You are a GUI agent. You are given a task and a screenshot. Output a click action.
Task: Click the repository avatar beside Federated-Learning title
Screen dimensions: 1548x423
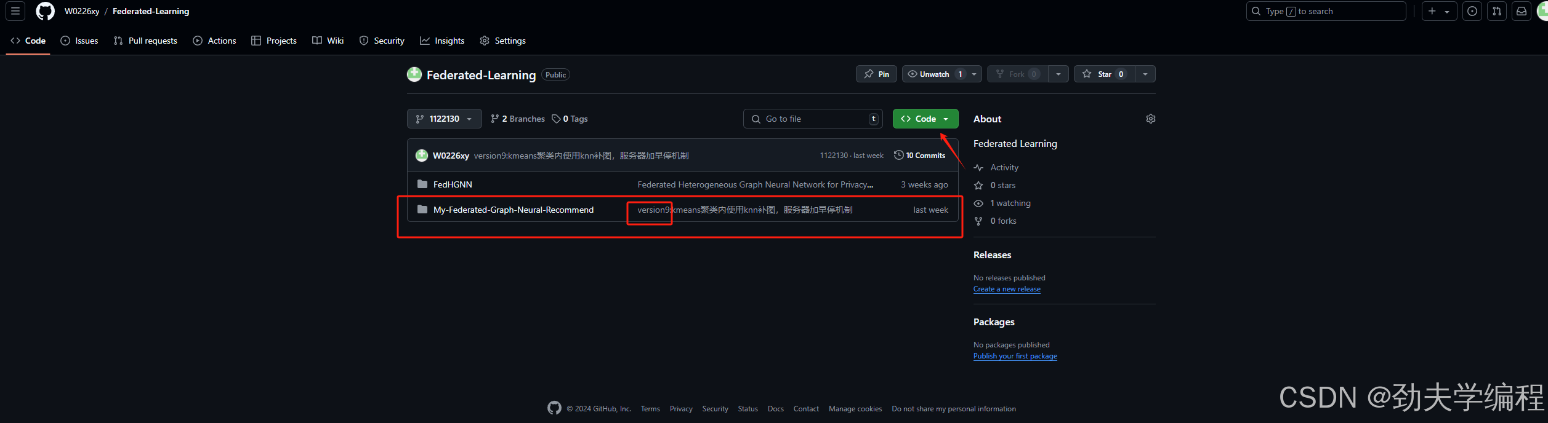click(x=414, y=74)
